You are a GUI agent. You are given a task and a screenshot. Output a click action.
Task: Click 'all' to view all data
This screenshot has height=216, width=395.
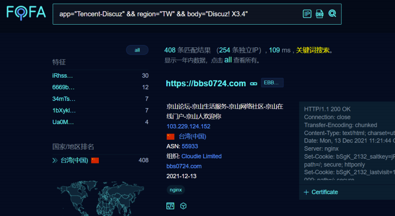(x=228, y=60)
